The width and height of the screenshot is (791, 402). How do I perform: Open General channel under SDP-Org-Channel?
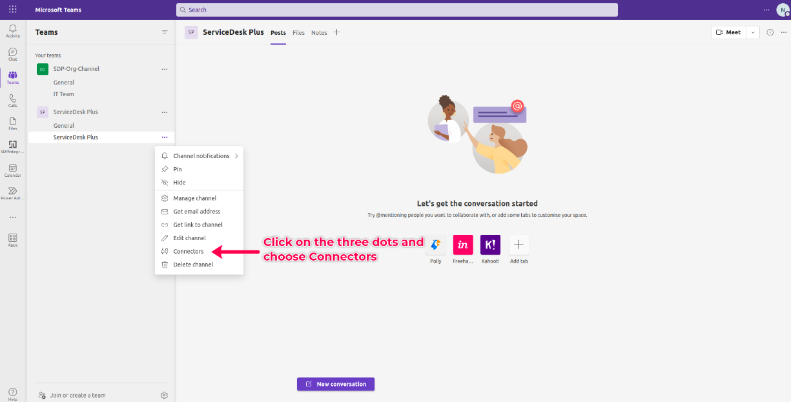pyautogui.click(x=64, y=83)
